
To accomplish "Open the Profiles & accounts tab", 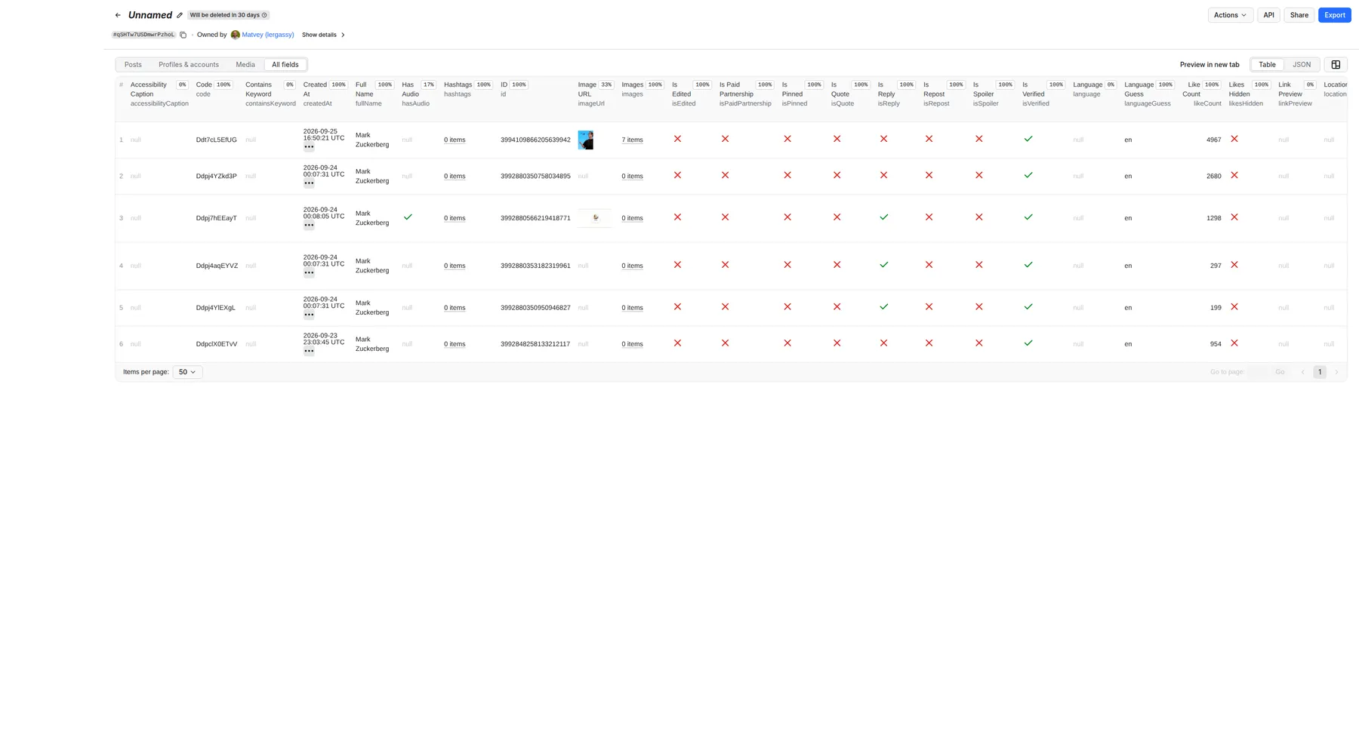I will pyautogui.click(x=189, y=65).
